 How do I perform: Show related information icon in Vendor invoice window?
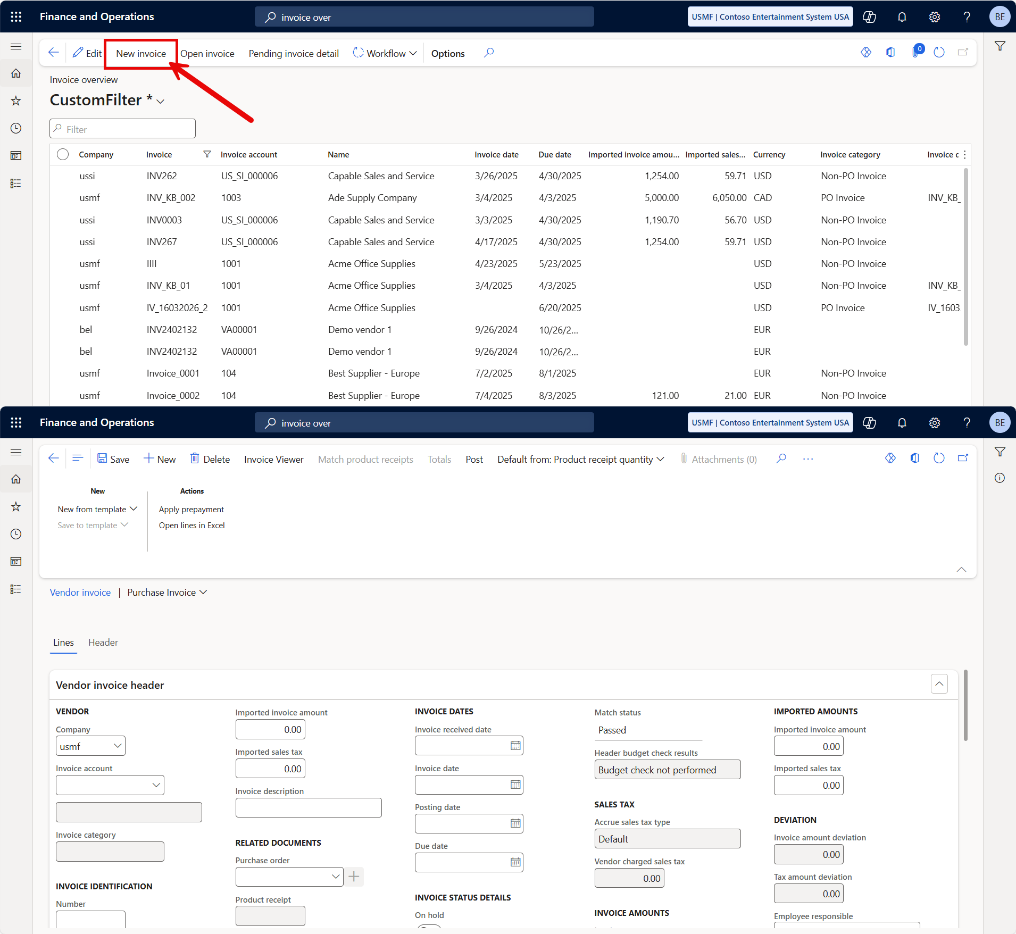point(1000,478)
